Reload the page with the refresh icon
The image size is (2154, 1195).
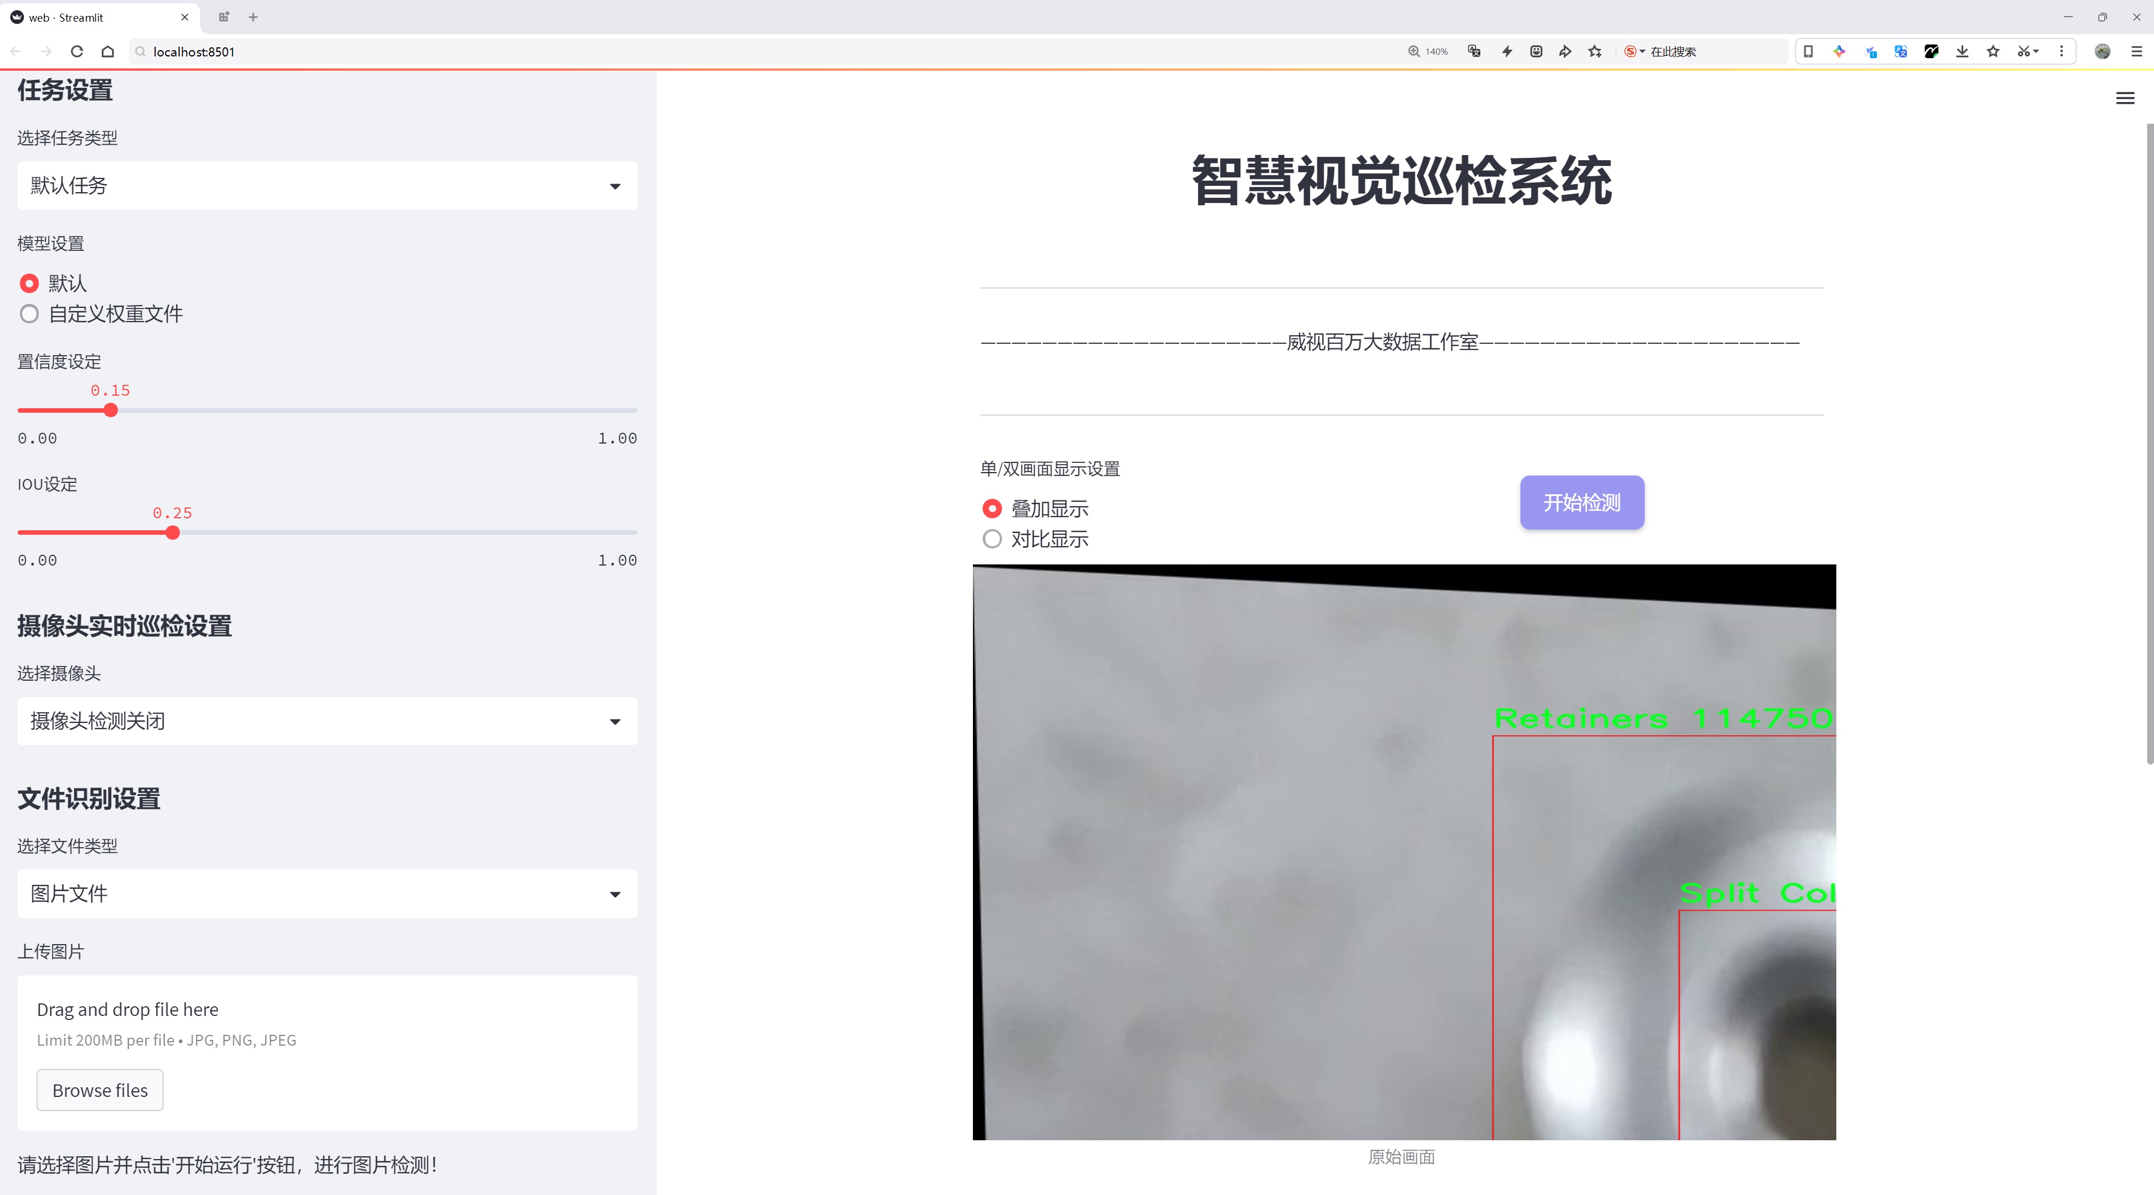click(77, 51)
